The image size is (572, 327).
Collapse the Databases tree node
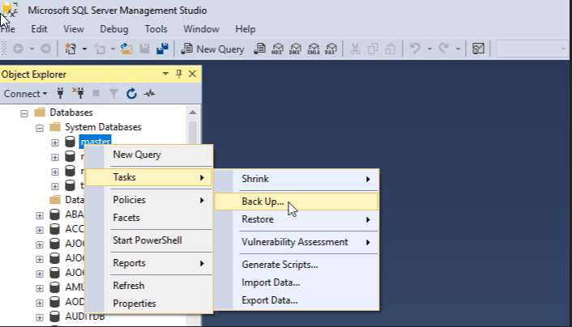click(24, 113)
